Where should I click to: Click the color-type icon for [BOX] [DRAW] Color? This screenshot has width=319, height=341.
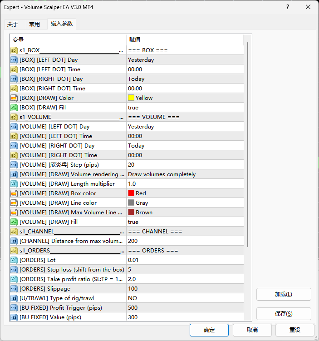coord(14,98)
